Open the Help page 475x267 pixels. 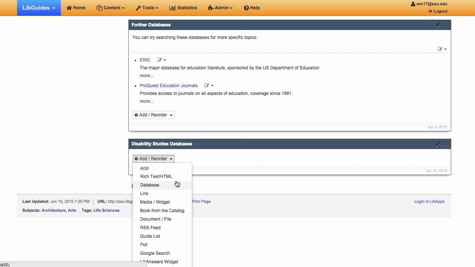click(x=252, y=8)
